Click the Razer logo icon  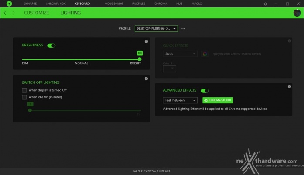coord(9,3)
